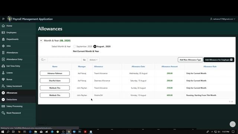Click the Go search button
Screen dimensions: 238x134
(x=84, y=60)
